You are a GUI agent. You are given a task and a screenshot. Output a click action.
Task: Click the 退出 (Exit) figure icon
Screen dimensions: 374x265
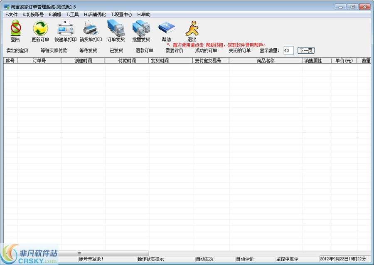192,31
